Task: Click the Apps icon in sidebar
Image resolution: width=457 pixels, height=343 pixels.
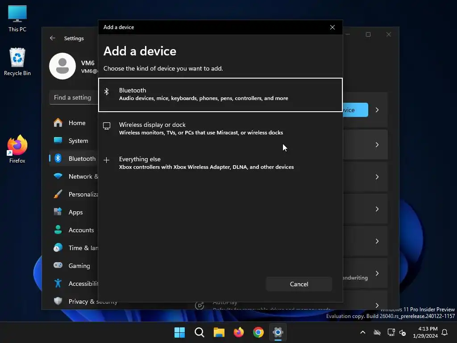Action: tap(58, 212)
